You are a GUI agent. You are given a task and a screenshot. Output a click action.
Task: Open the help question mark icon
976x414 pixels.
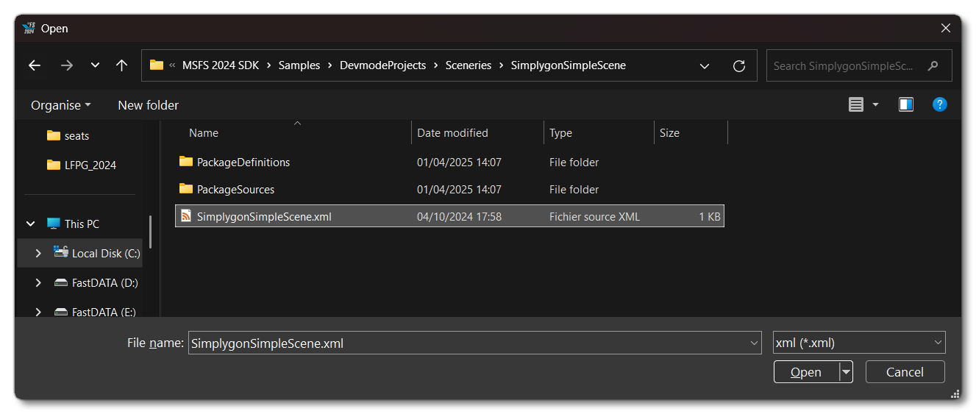coord(939,105)
